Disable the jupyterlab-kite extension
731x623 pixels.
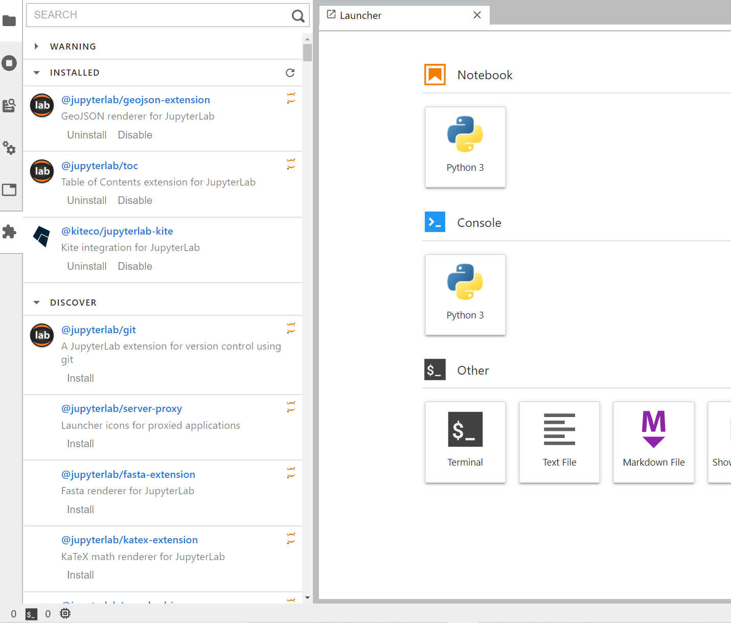click(x=134, y=266)
